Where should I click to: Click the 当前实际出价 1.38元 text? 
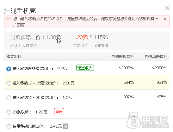(x=36, y=37)
